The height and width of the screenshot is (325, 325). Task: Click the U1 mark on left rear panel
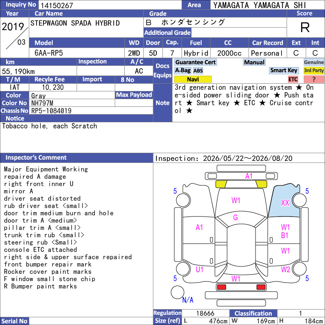coord(199,269)
